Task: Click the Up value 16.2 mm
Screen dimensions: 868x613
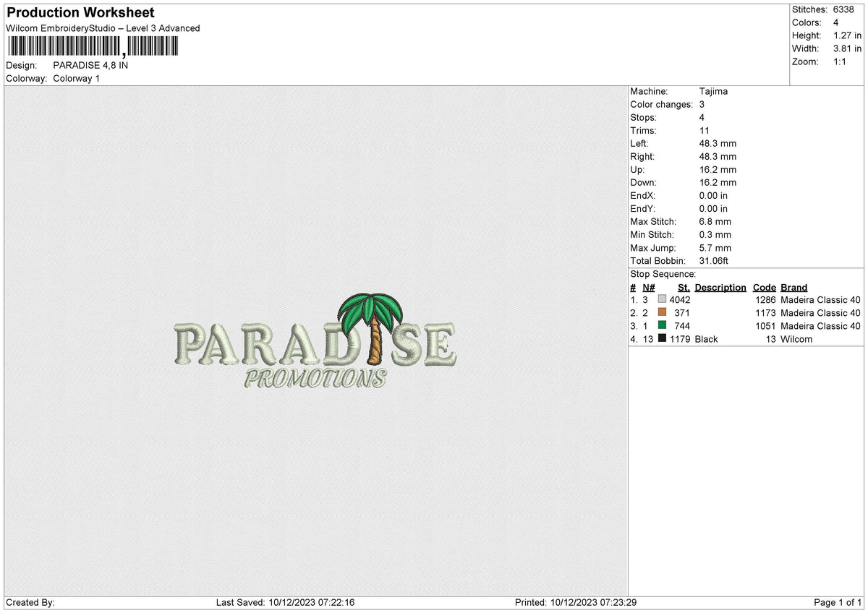Action: (x=718, y=169)
